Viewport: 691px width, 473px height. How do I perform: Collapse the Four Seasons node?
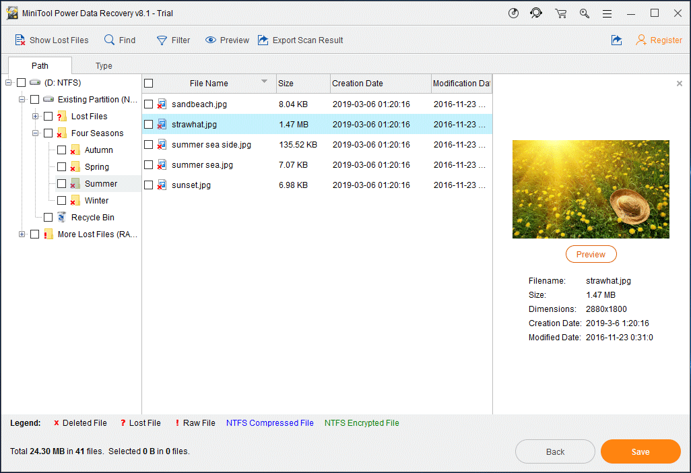[35, 133]
